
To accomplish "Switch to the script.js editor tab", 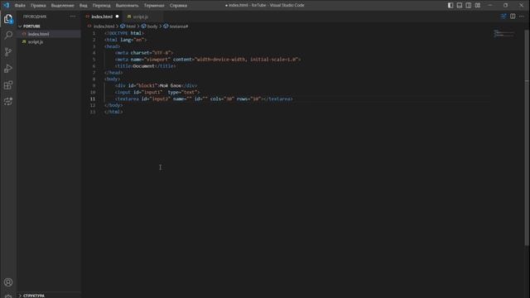I will pos(141,17).
